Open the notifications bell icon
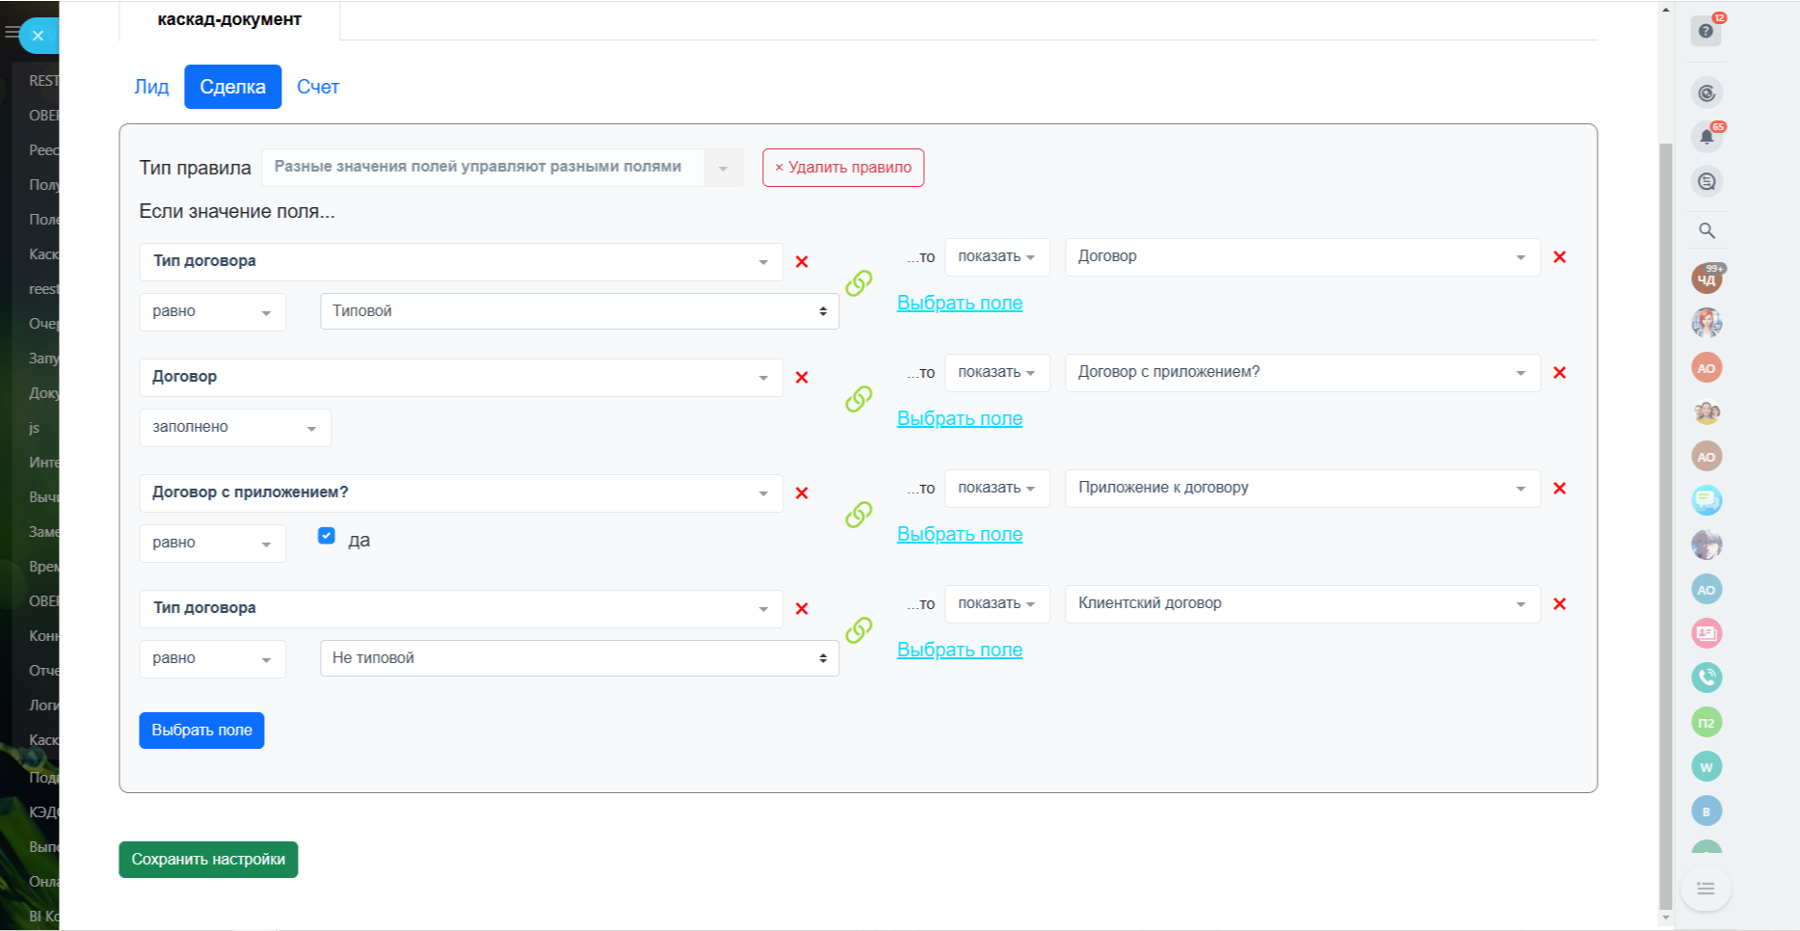Image resolution: width=1800 pixels, height=931 pixels. (x=1706, y=137)
